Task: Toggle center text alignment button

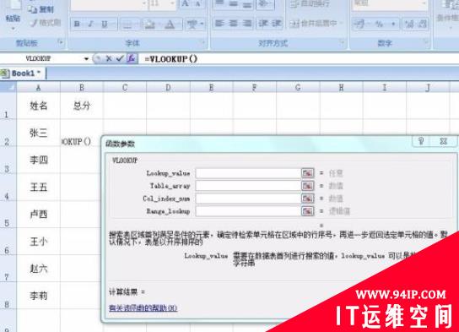Action: tap(234, 23)
